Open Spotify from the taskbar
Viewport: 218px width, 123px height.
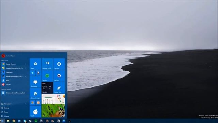tap(36, 121)
